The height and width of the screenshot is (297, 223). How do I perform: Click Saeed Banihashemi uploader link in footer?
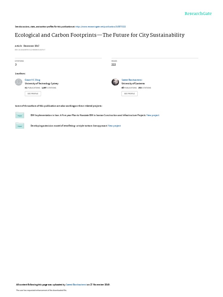pos(76,285)
